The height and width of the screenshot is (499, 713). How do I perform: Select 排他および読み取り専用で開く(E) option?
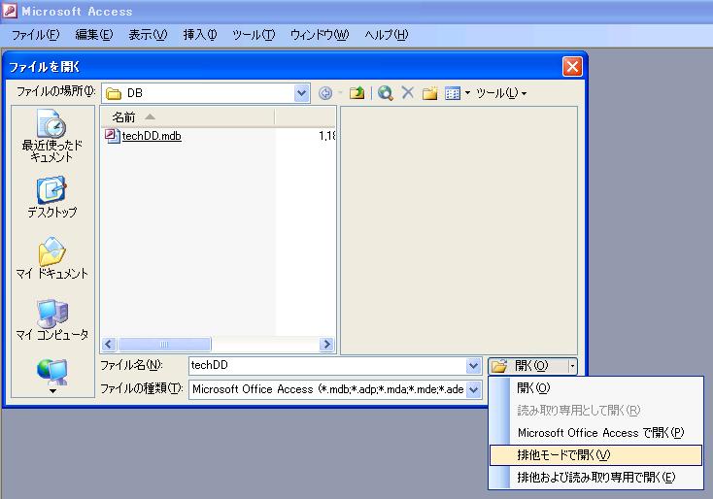(594, 477)
